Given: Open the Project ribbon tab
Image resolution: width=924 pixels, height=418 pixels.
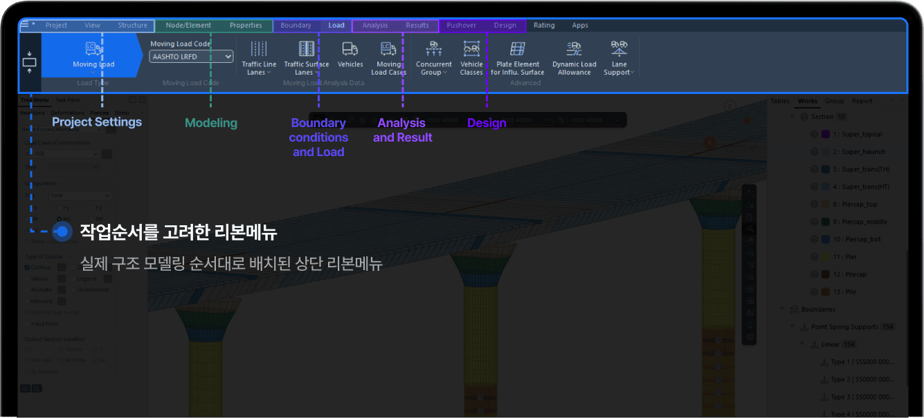Looking at the screenshot, I should pos(57,26).
